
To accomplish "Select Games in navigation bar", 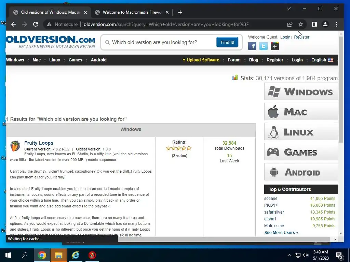I will click(76, 60).
